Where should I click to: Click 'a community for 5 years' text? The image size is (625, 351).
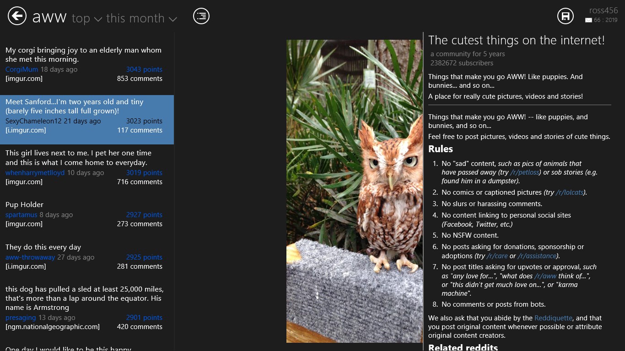pos(468,54)
